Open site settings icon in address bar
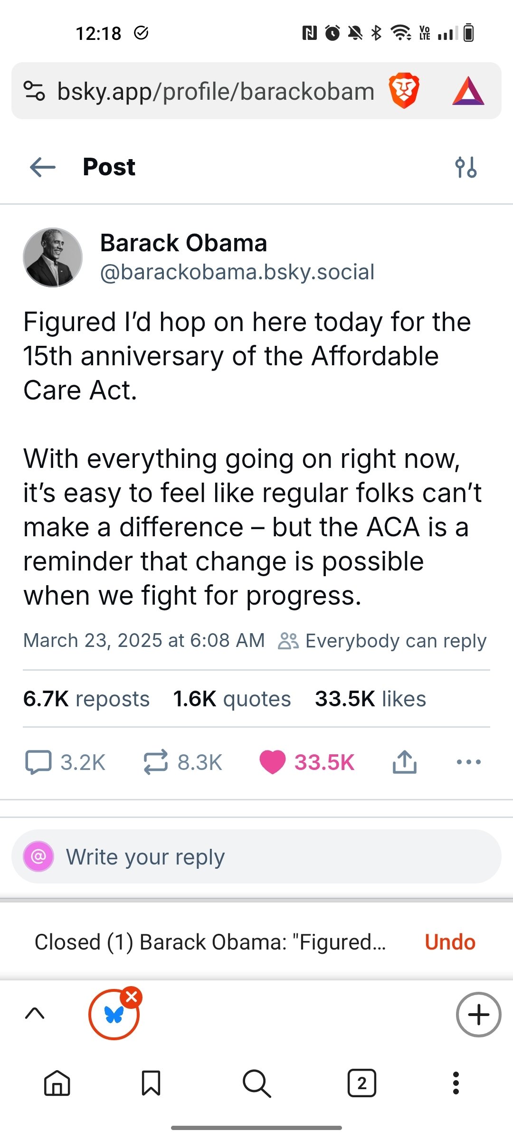 (34, 91)
